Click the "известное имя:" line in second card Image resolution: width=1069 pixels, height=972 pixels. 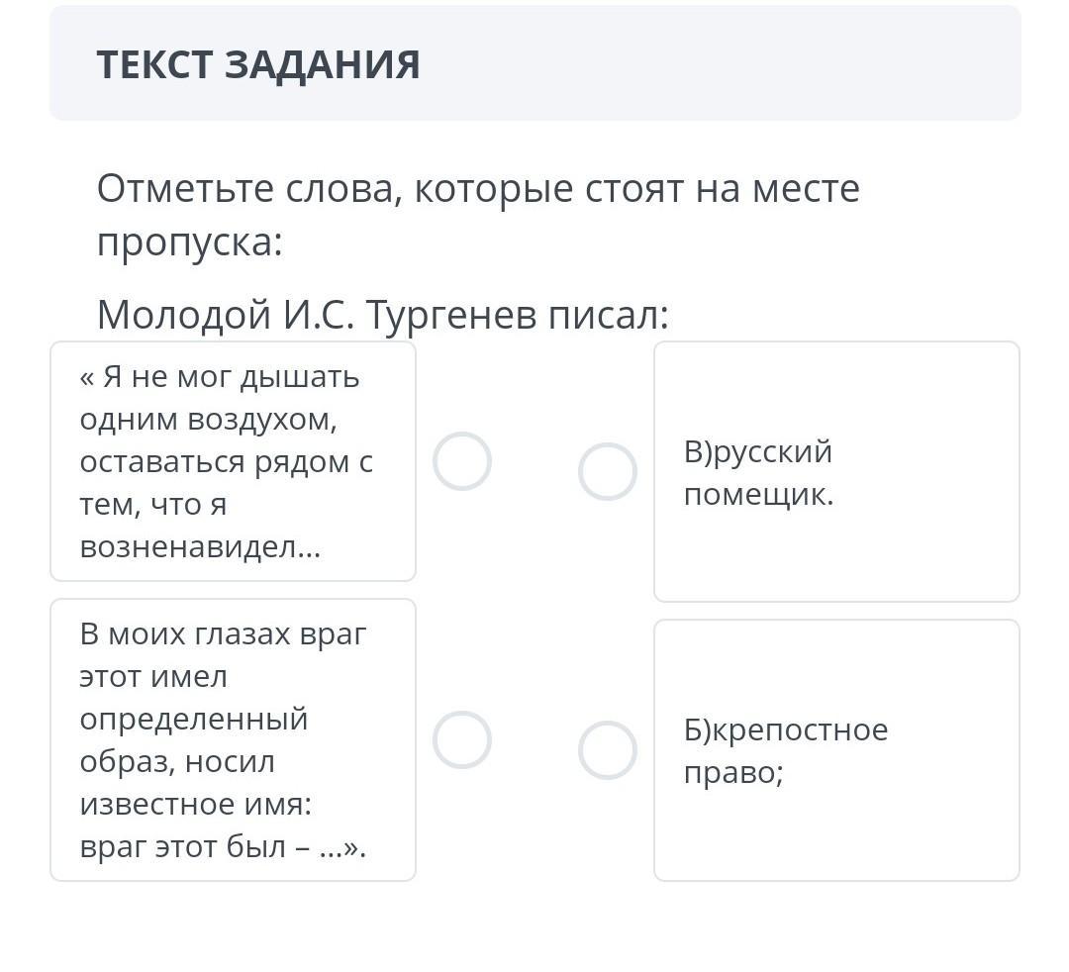[x=196, y=805]
